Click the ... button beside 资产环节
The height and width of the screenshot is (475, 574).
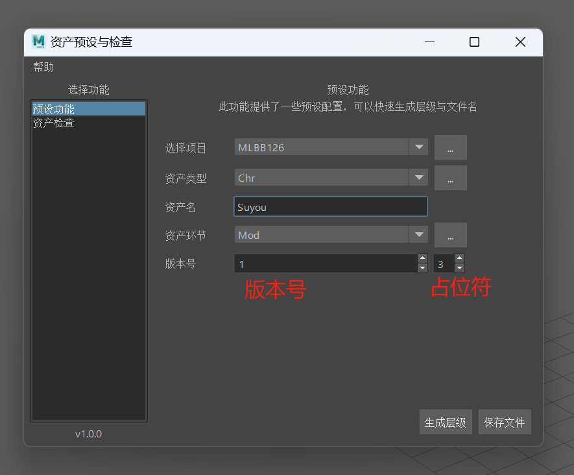pyautogui.click(x=451, y=235)
